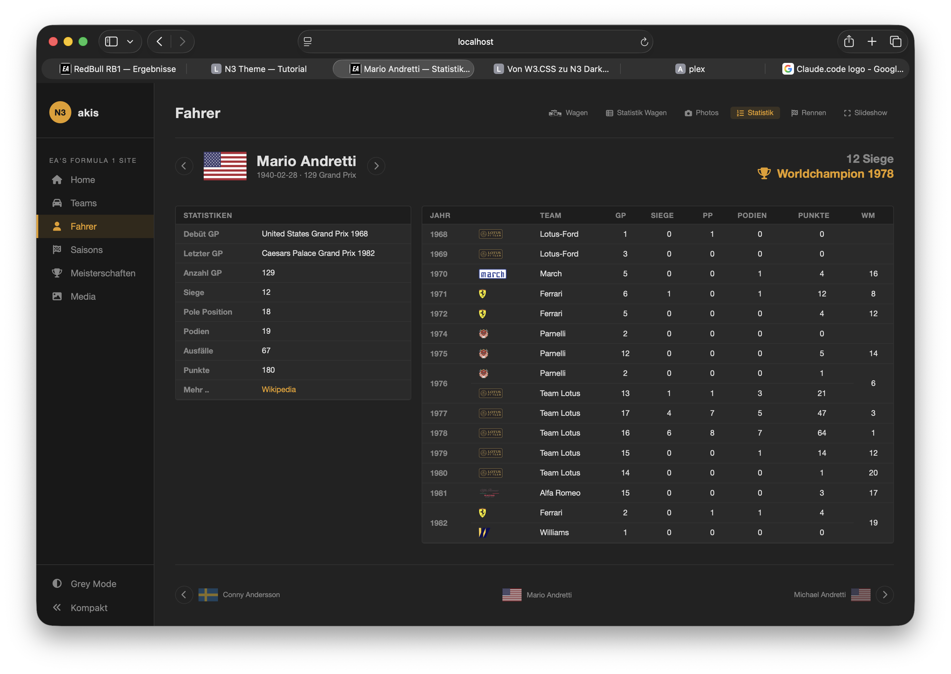The image size is (951, 674).
Task: Start the Slideshow view
Action: click(865, 113)
